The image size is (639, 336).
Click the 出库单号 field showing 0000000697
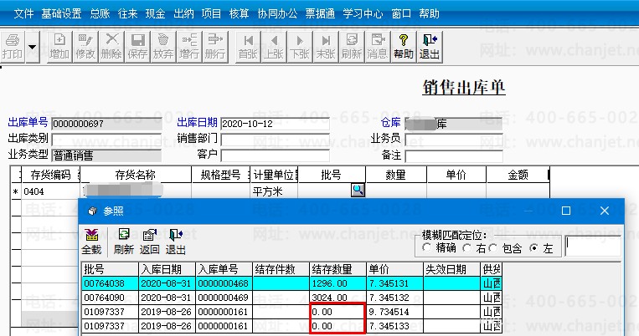pyautogui.click(x=106, y=124)
